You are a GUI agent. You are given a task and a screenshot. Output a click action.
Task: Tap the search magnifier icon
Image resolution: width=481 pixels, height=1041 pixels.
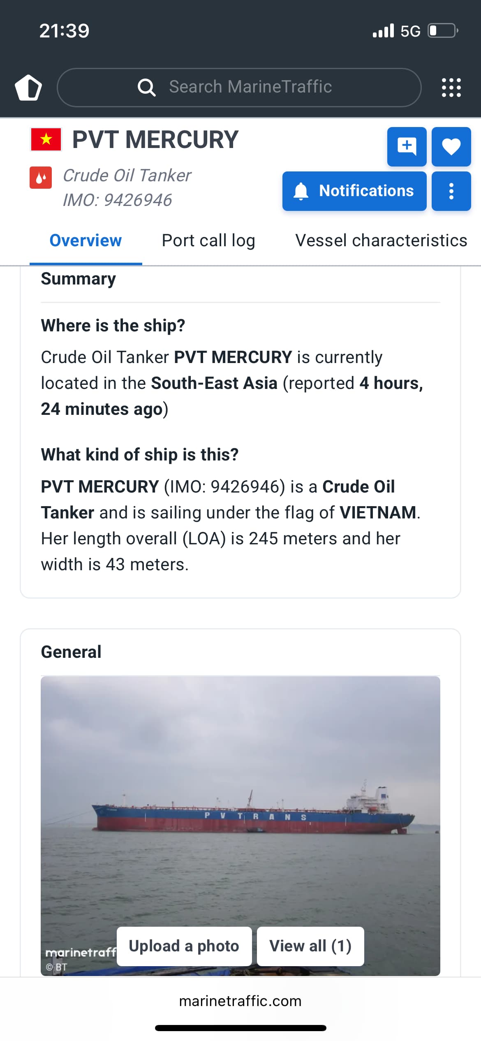click(x=146, y=87)
